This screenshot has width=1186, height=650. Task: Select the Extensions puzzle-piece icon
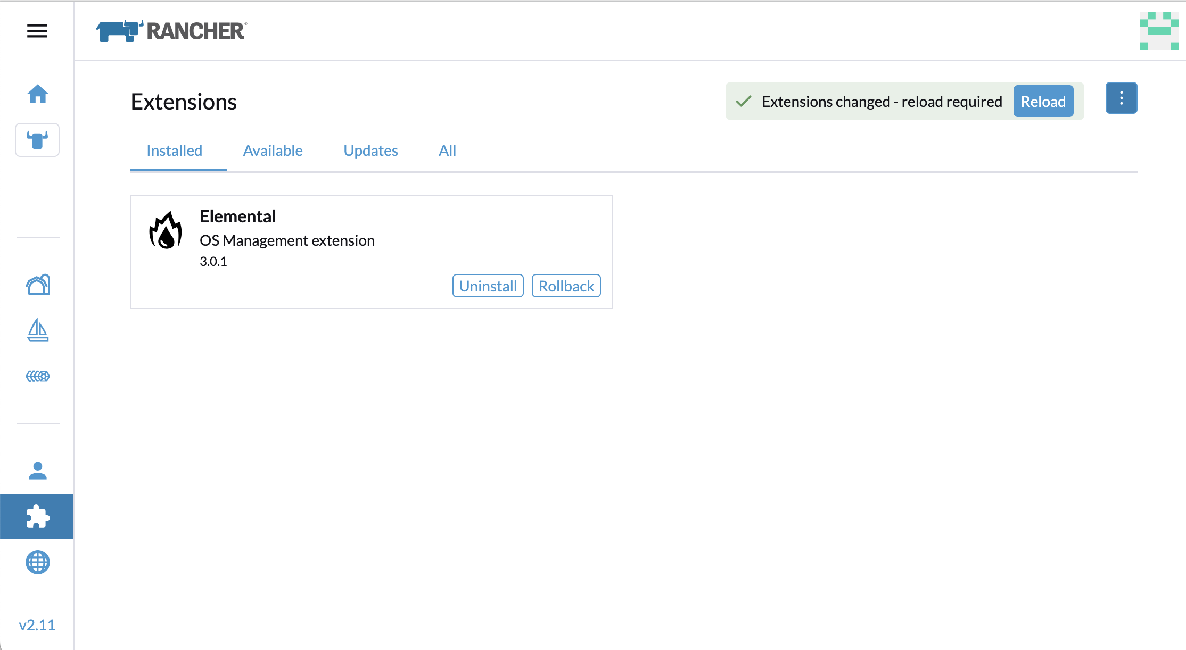37,516
